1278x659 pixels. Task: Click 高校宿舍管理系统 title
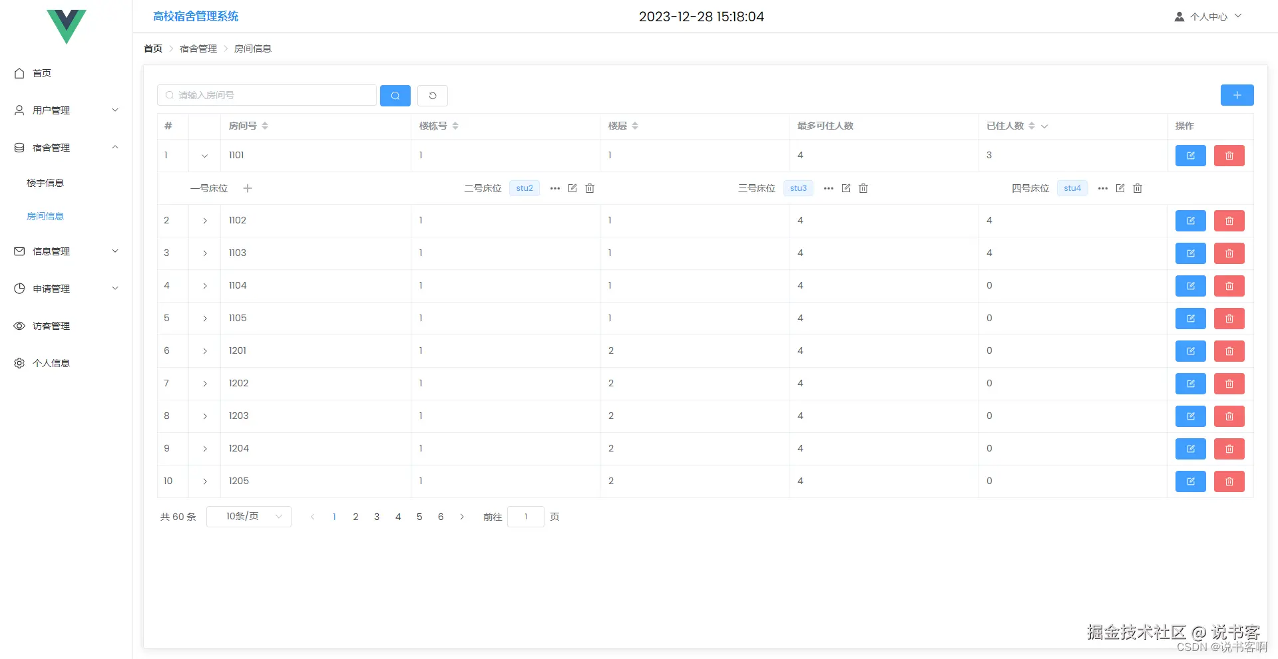point(196,16)
